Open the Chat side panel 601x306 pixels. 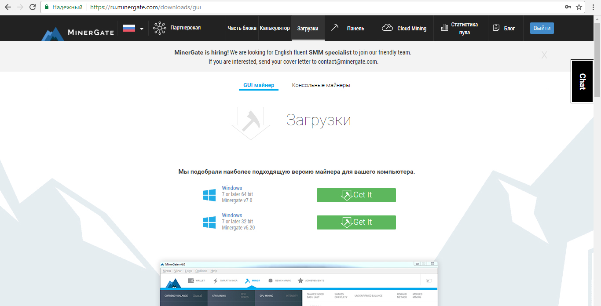click(582, 81)
